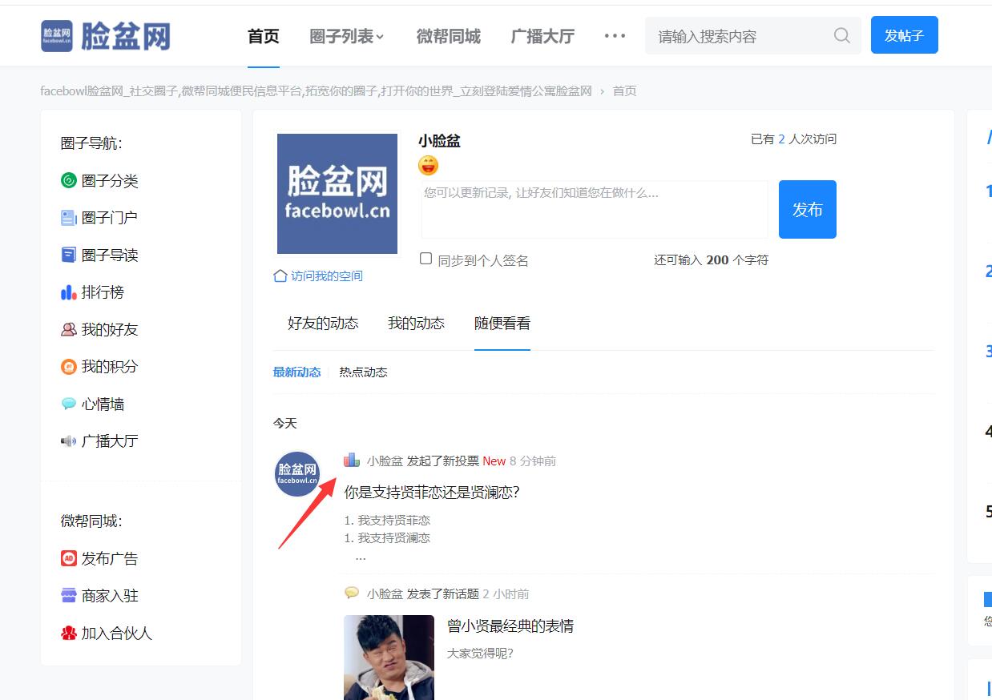The width and height of the screenshot is (992, 700).
Task: Switch to 我的动态 tab
Action: pos(416,324)
